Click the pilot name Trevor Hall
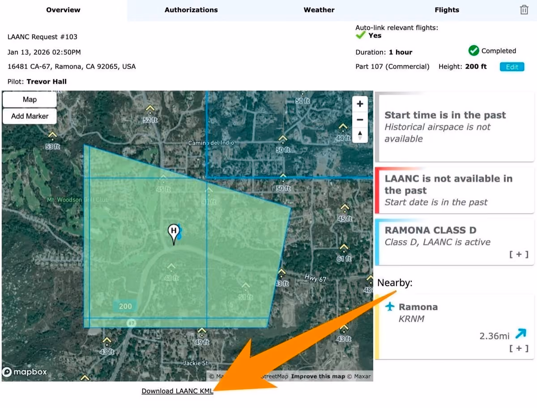Viewport: 537px width, 408px height. click(47, 82)
